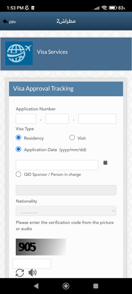Select the Residency visa type
This screenshot has width=132, height=294.
18,138
